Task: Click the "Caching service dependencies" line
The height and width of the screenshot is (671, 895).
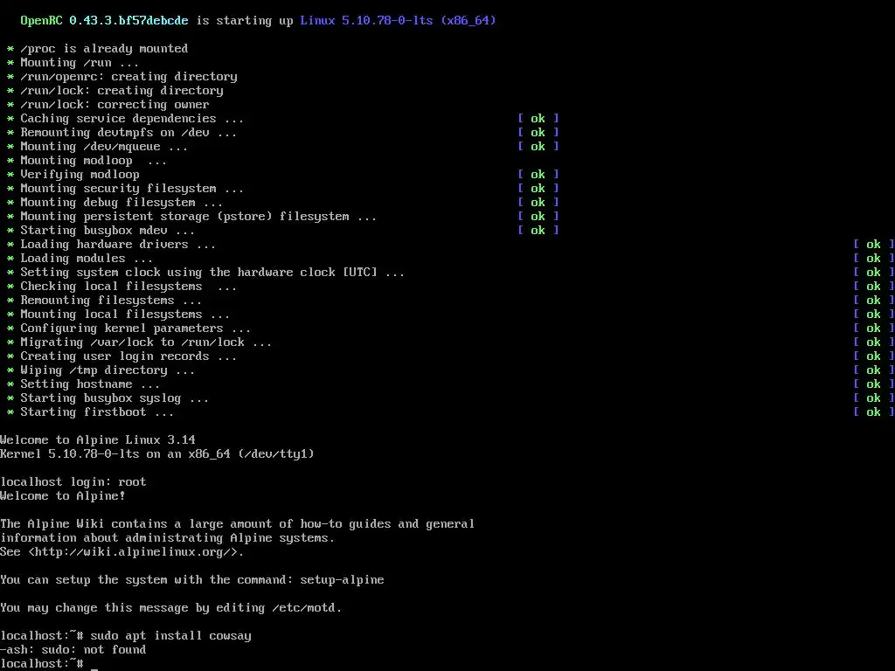Action: tap(132, 119)
